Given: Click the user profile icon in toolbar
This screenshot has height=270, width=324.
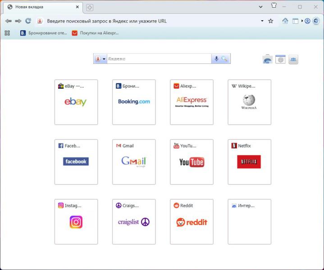Looking at the screenshot, I should coord(307,21).
